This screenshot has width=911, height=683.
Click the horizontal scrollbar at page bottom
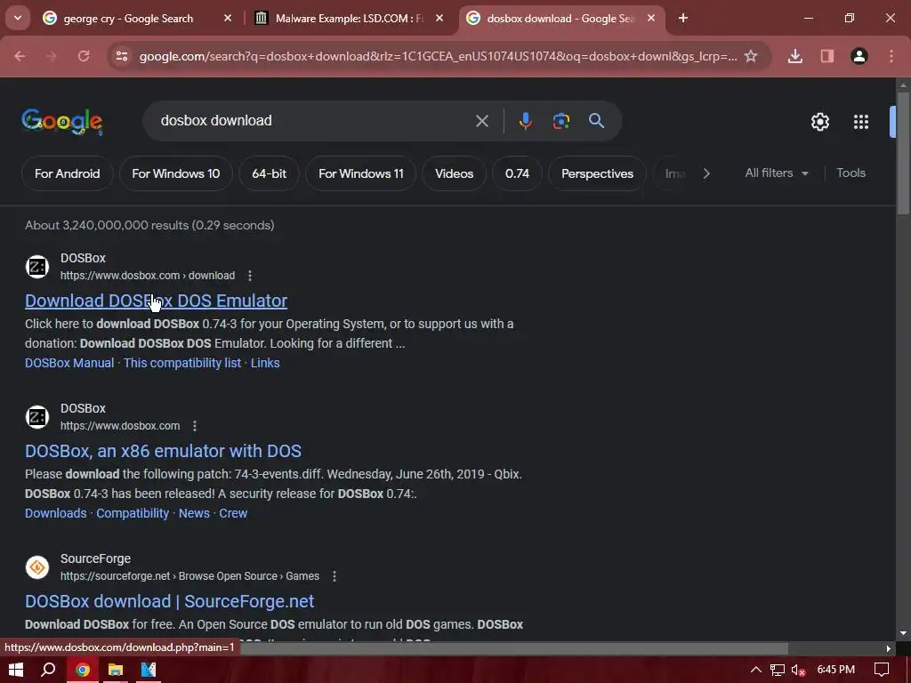[514, 648]
